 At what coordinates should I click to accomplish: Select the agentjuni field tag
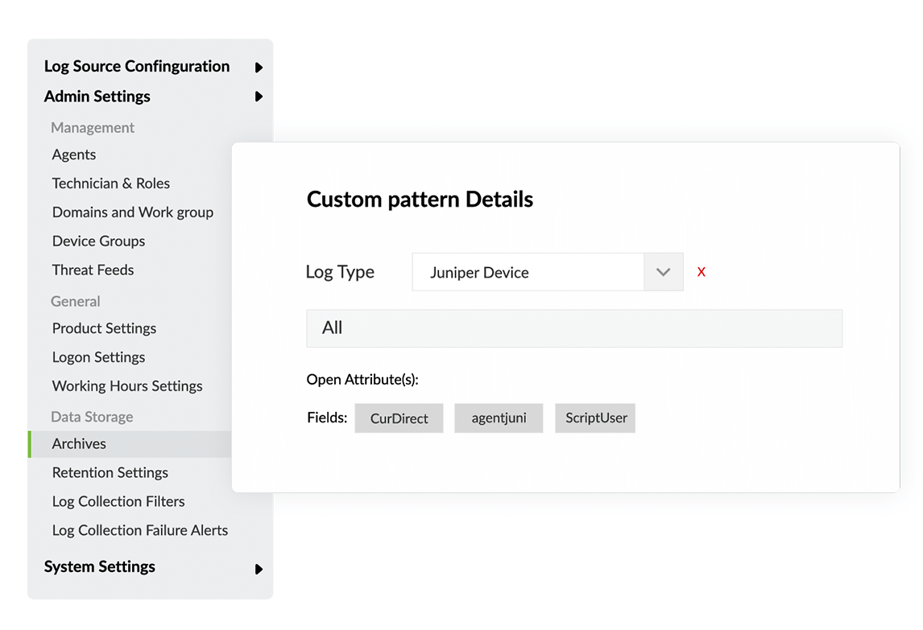point(499,418)
